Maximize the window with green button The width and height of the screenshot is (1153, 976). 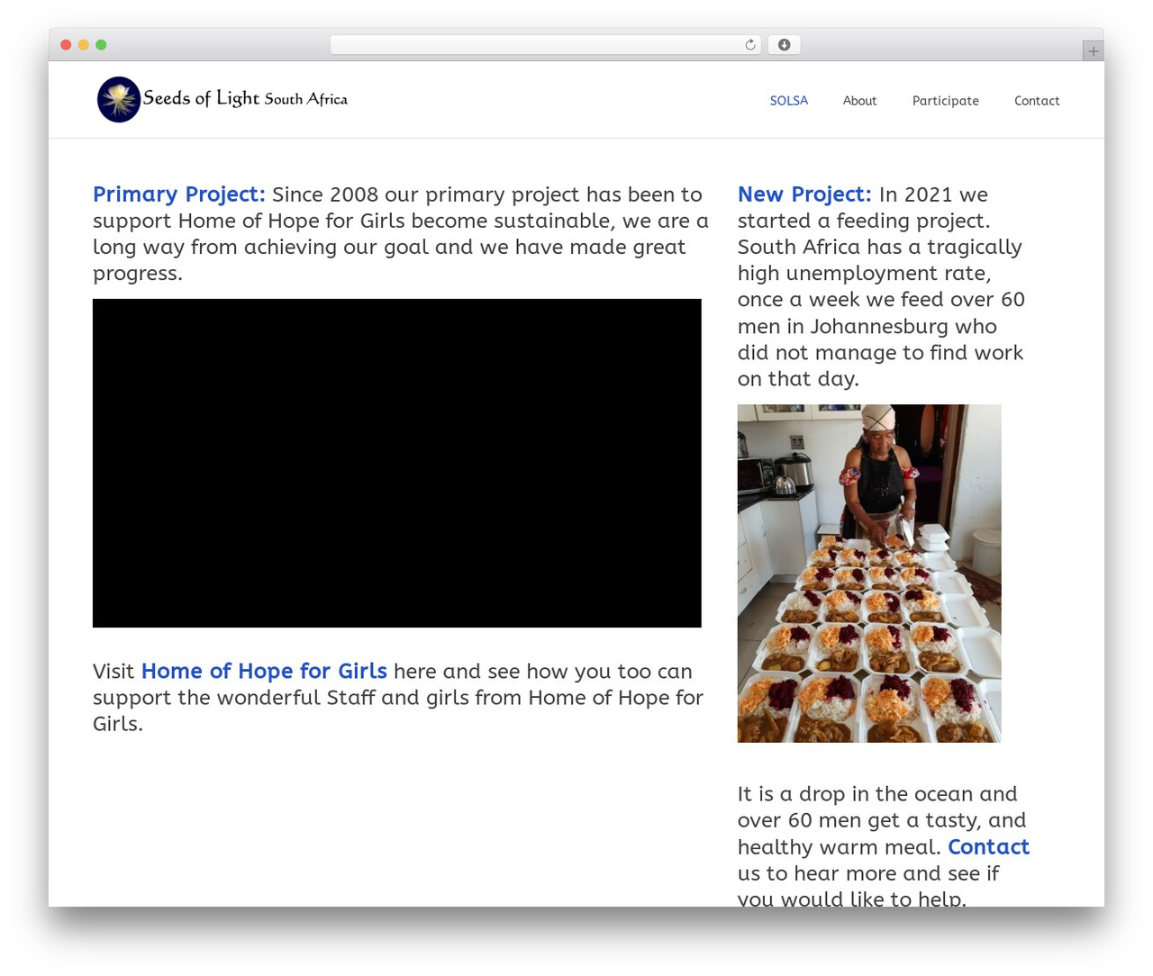point(101,45)
